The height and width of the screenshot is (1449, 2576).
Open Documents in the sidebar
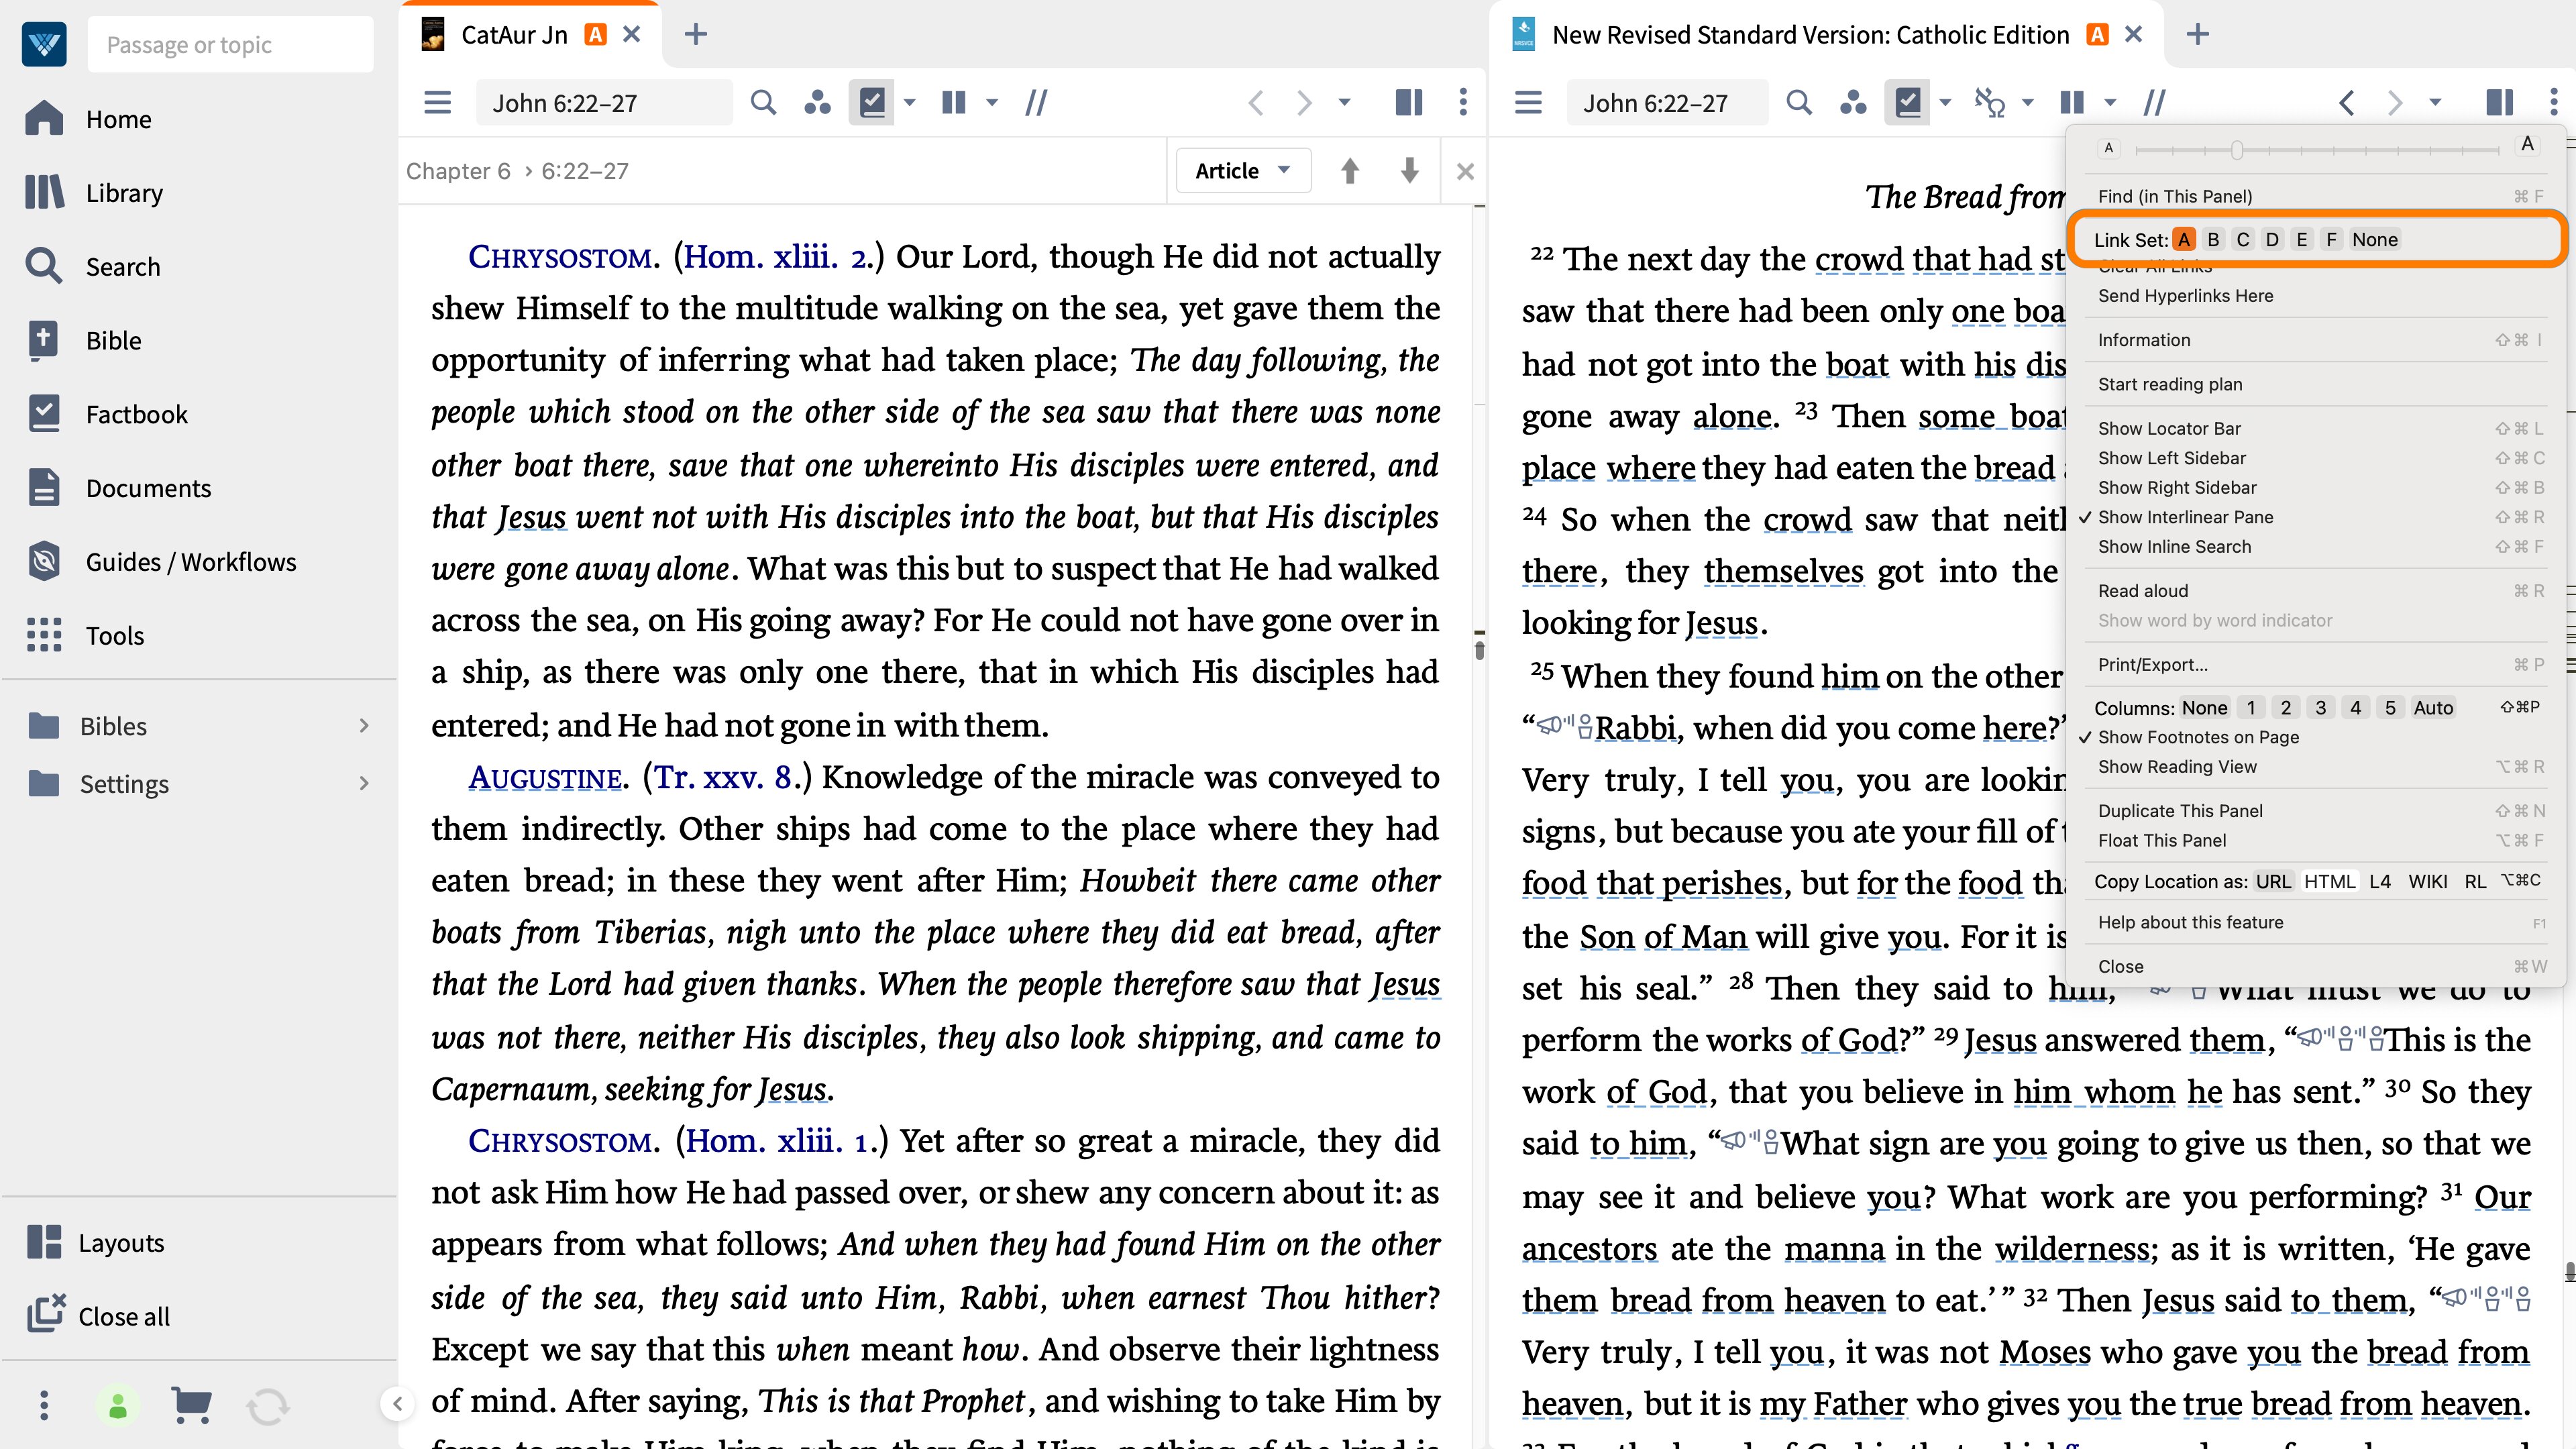coord(118,488)
